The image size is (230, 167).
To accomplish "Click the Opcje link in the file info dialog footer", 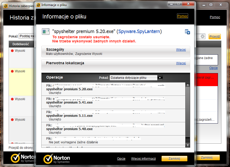I will (x=121, y=158).
